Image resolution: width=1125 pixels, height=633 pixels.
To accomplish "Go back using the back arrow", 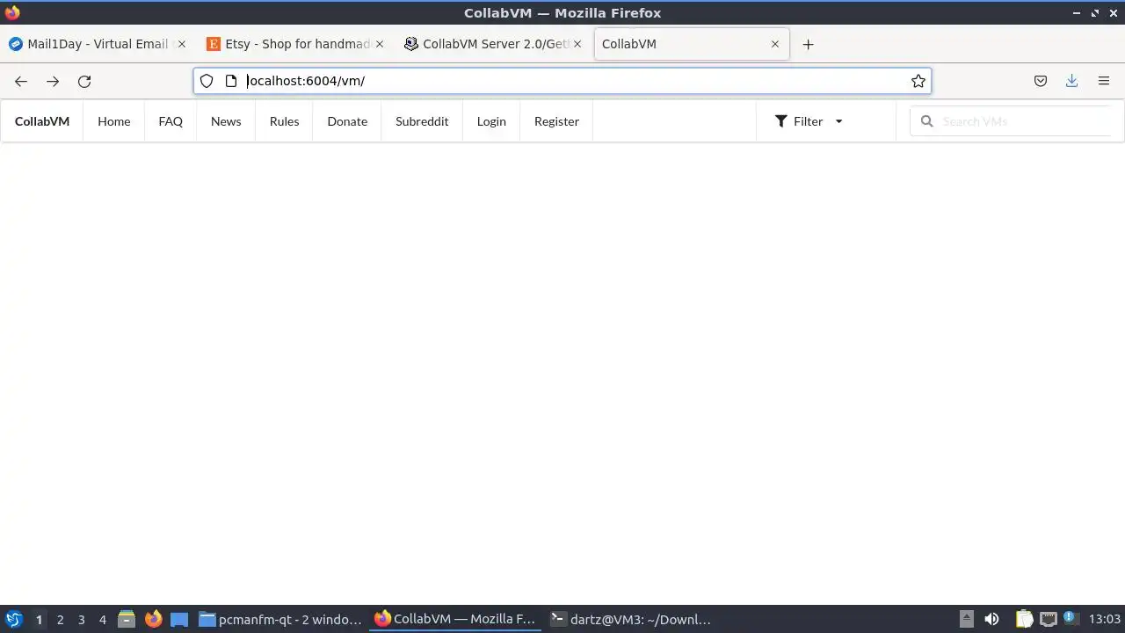I will (x=21, y=81).
